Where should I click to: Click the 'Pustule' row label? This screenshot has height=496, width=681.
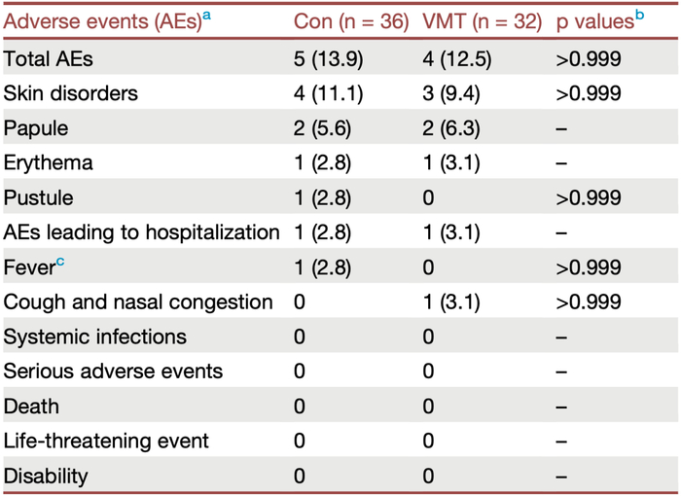click(x=38, y=197)
